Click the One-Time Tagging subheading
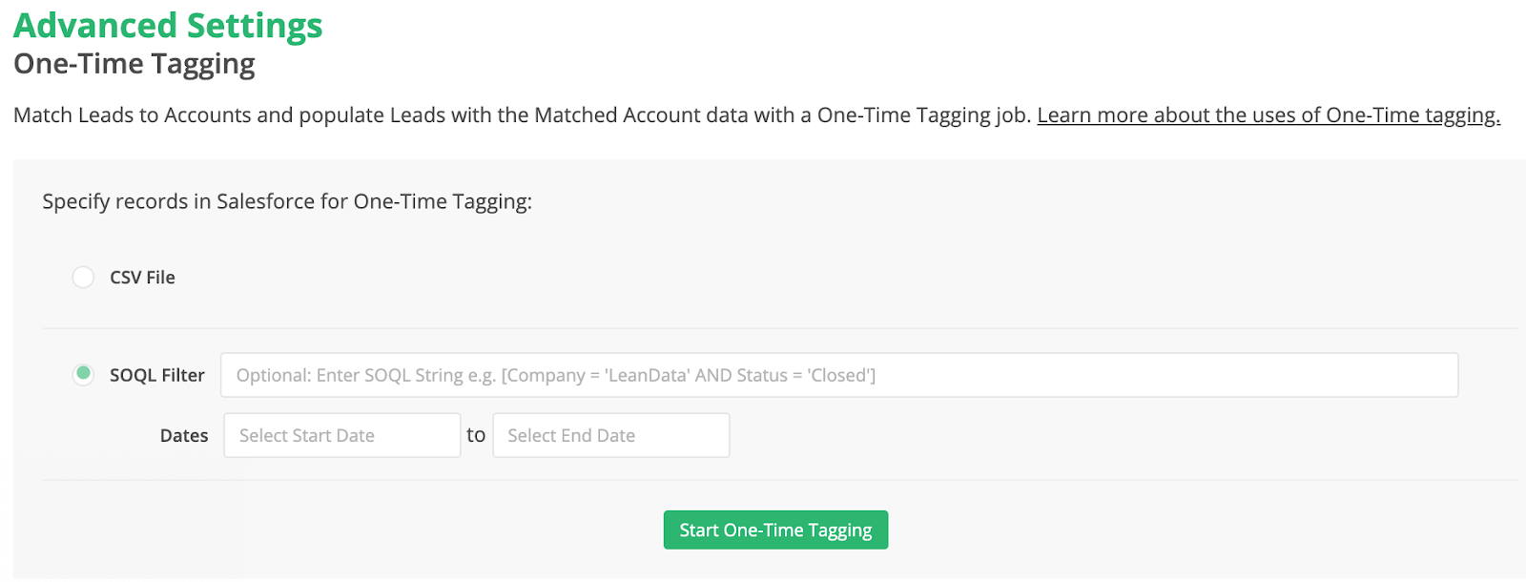Screen dimensions: 1526x582 click(134, 64)
